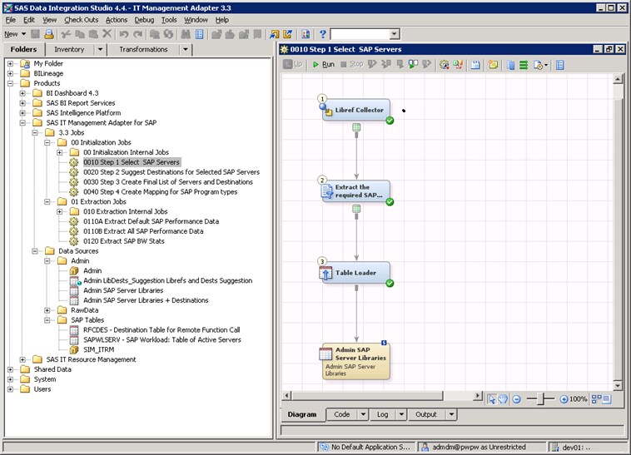Viewport: 631px width, 455px height.
Task: Select RFCDES Destination Table item
Action: (161, 330)
